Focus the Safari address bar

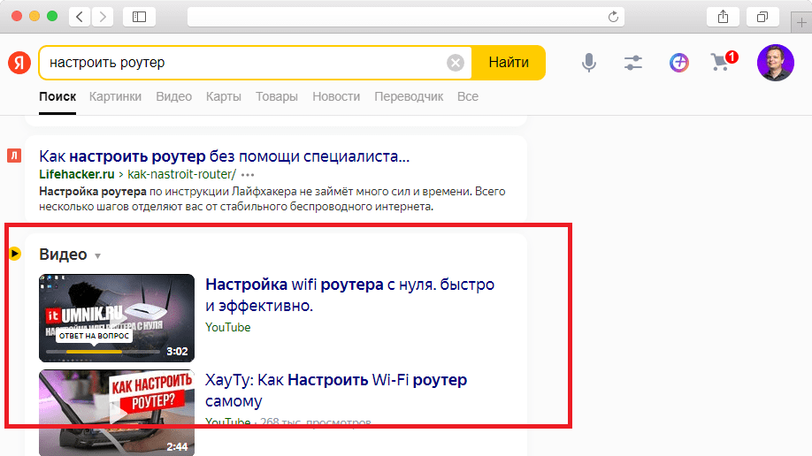tap(405, 17)
